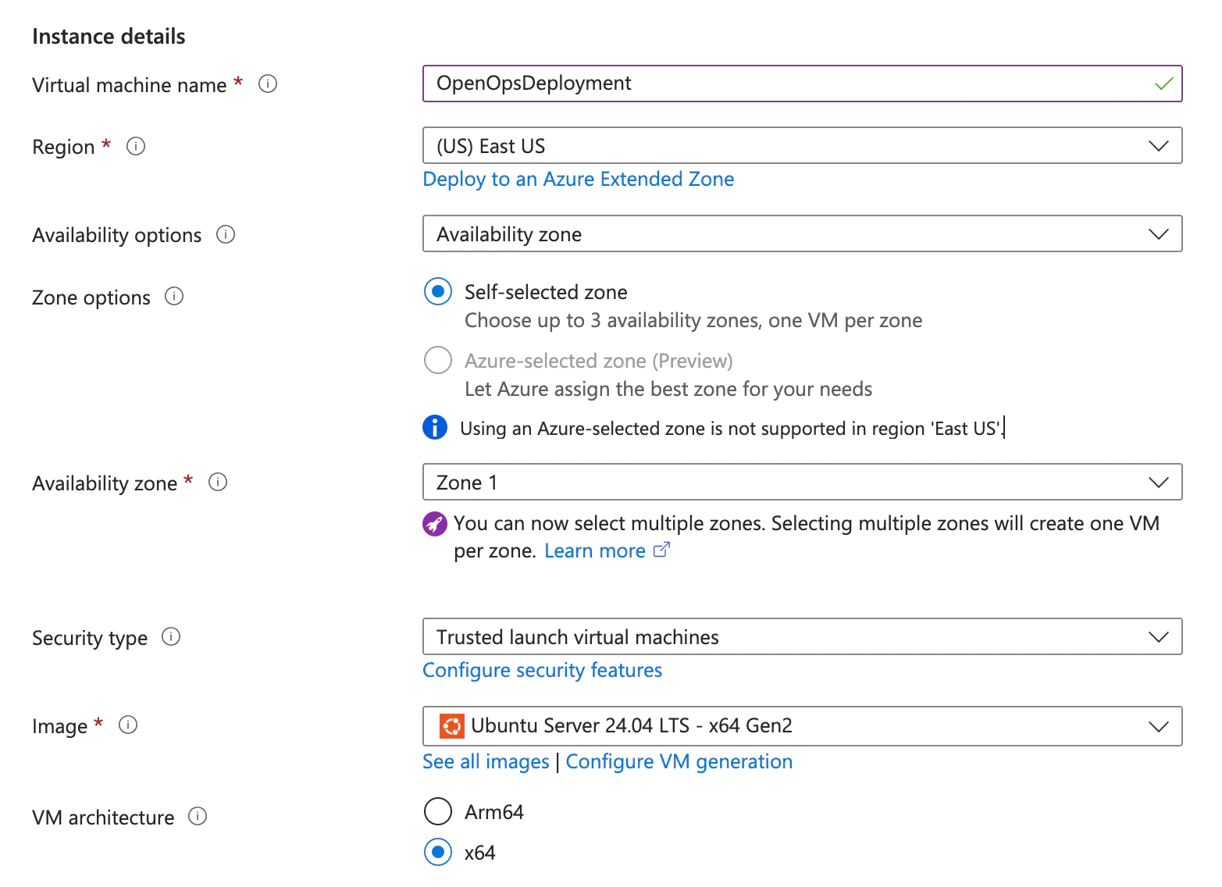Click Deploy to an Azure Extended Zone link
This screenshot has width=1222, height=887.
578,180
